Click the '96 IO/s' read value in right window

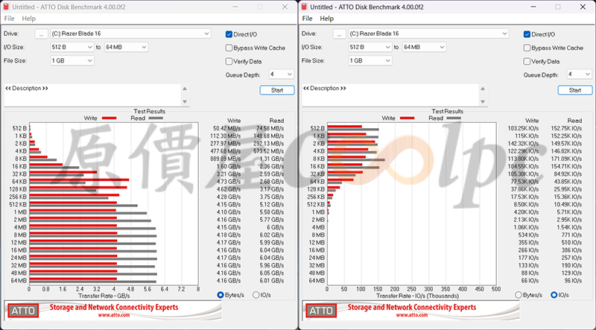573,281
